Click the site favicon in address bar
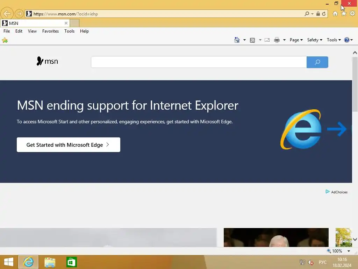Viewport: 358px width, 269px height. [29, 14]
